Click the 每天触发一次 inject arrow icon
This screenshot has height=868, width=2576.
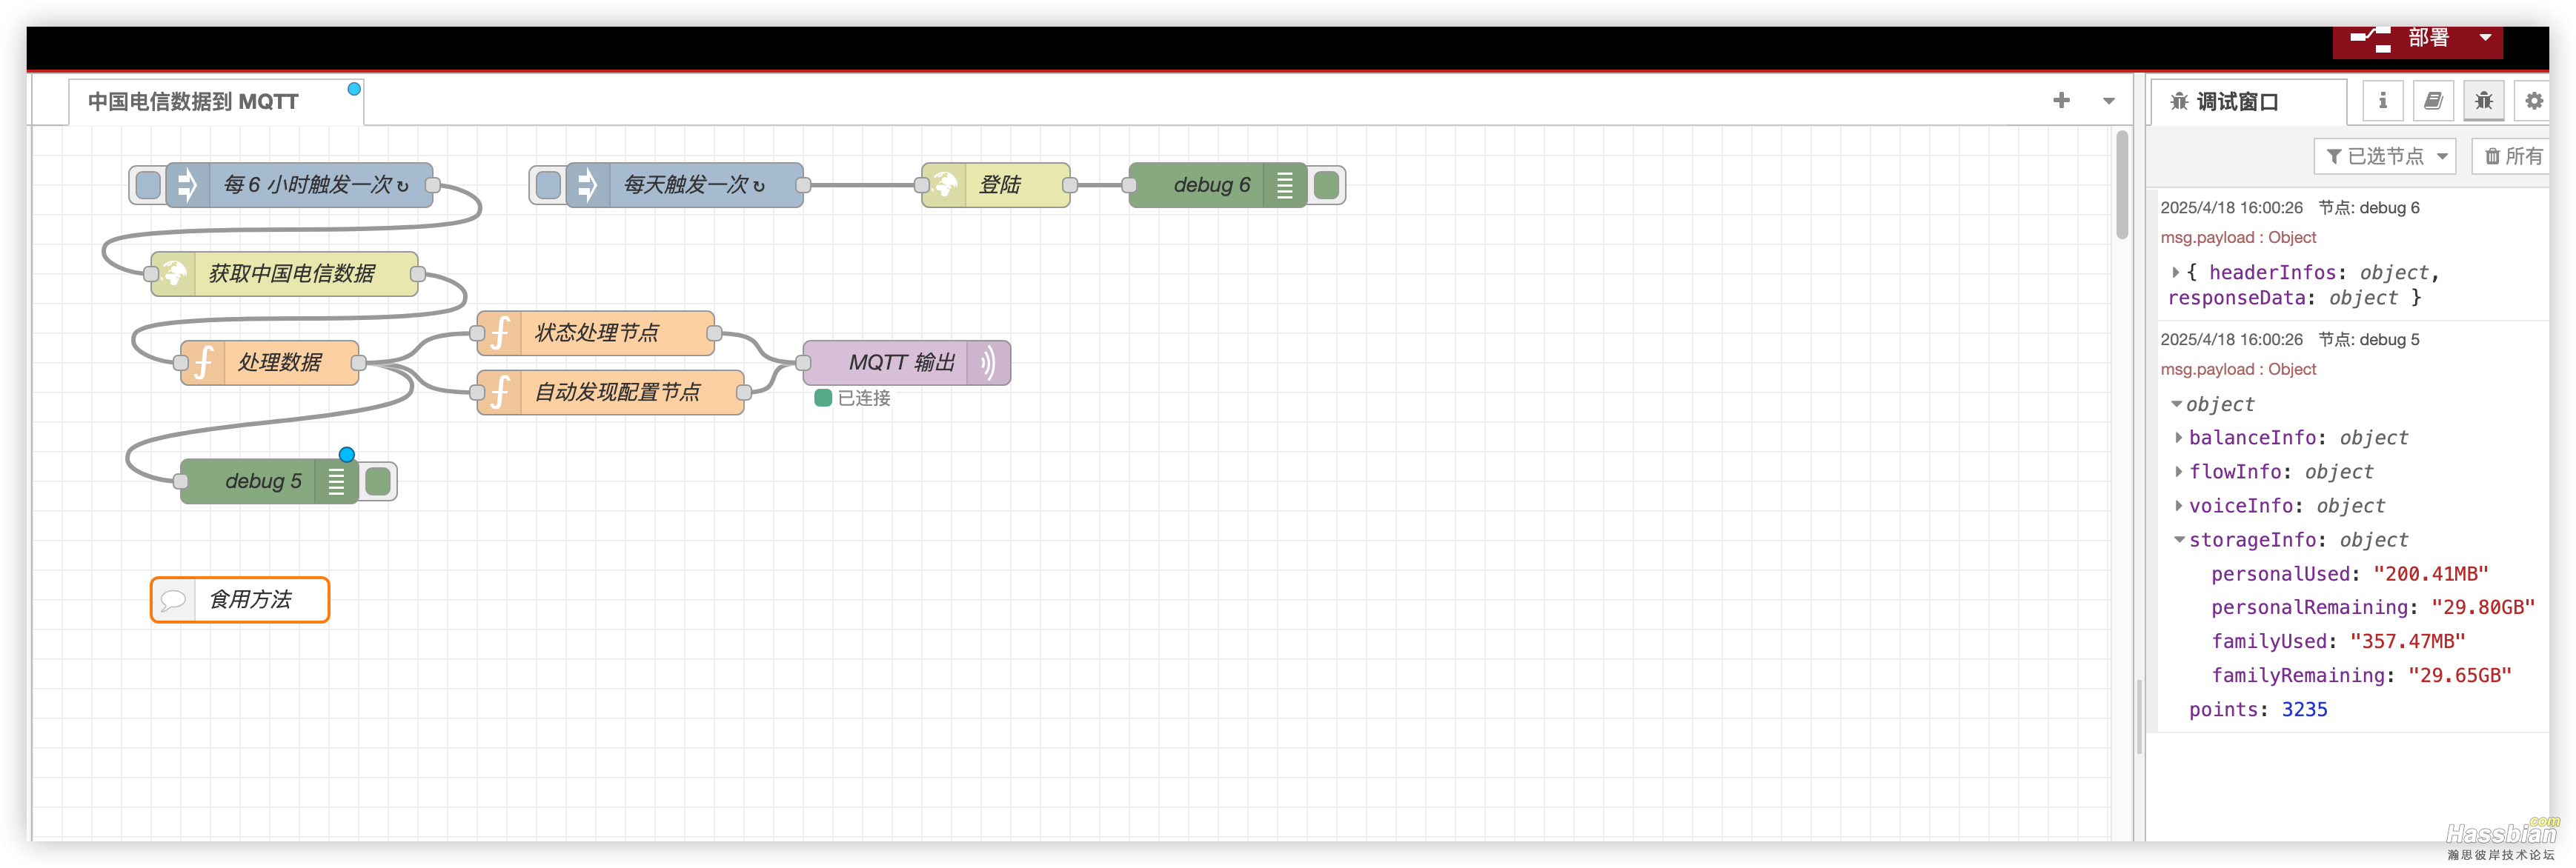pos(587,185)
